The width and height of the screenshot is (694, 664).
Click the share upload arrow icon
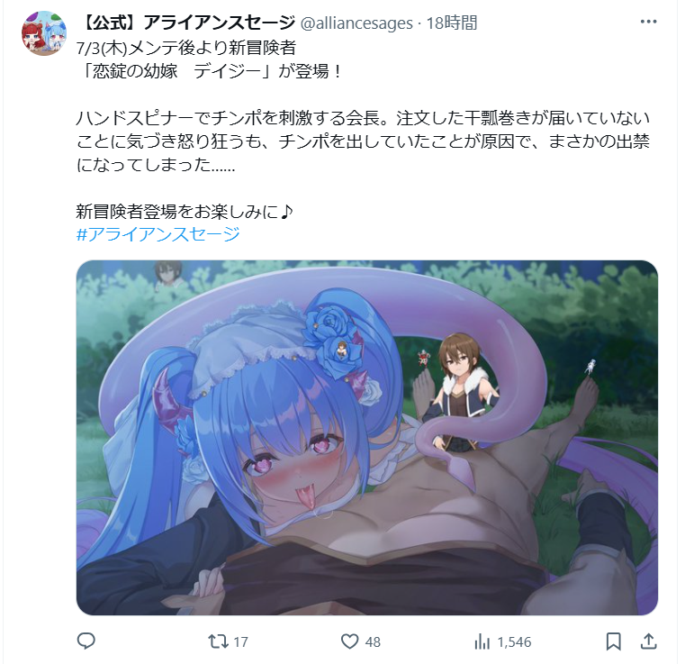point(648,641)
